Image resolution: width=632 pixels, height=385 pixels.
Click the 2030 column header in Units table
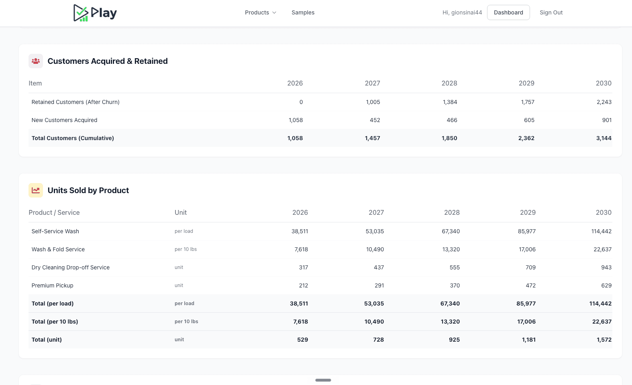[x=603, y=212]
